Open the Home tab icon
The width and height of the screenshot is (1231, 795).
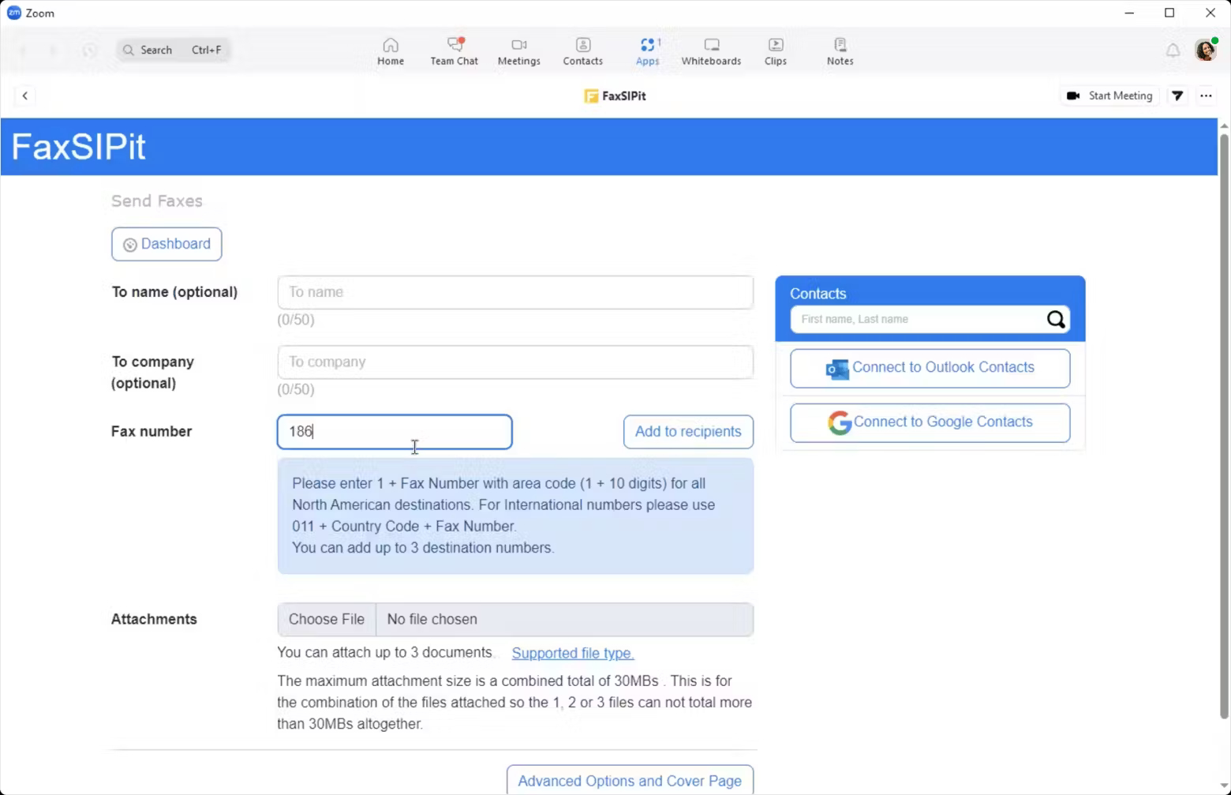point(390,51)
